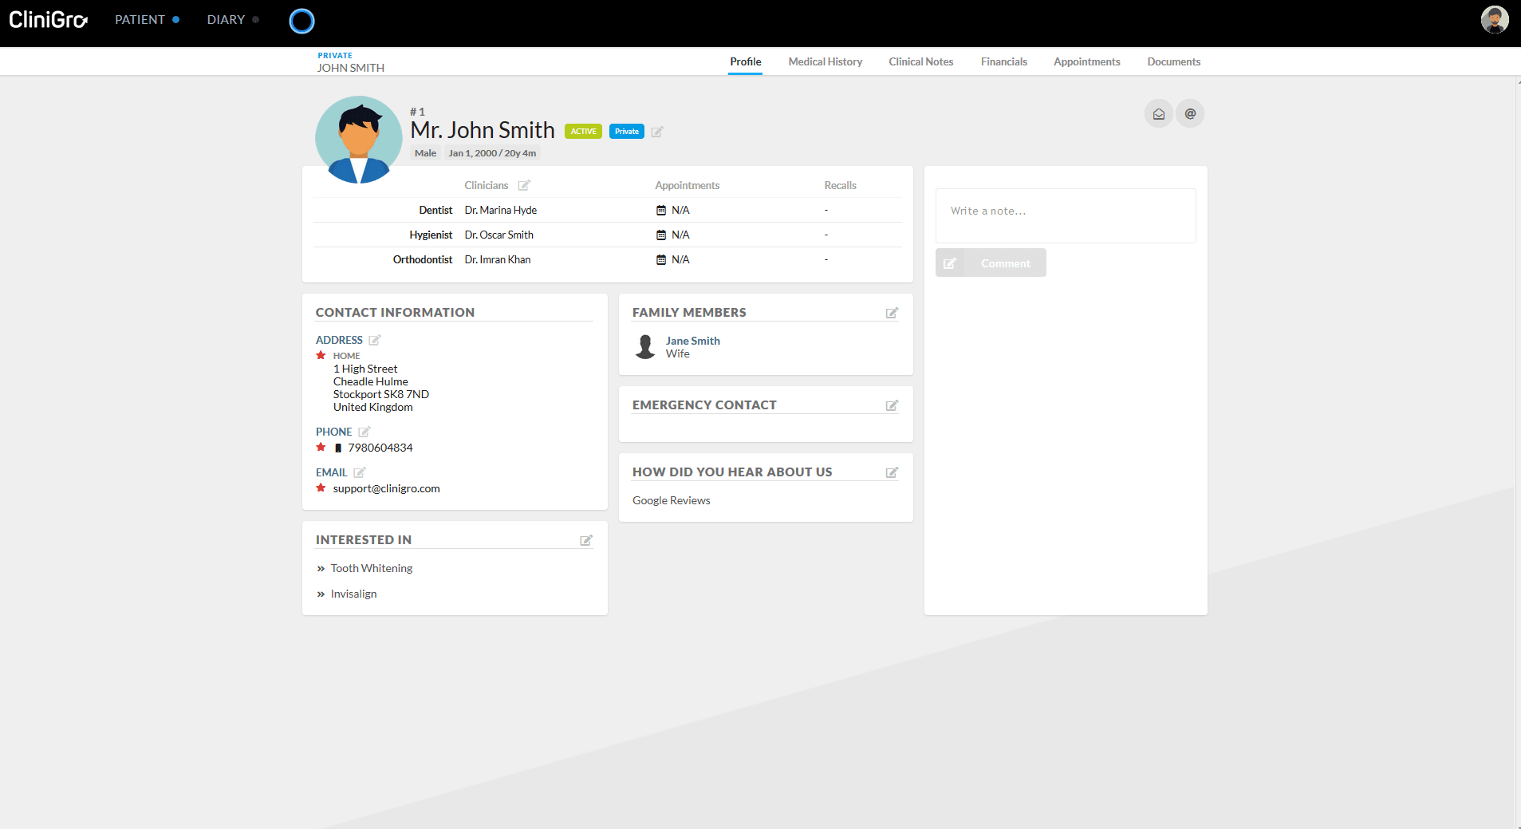
Task: Edit Emergency Contact panel
Action: pos(892,405)
